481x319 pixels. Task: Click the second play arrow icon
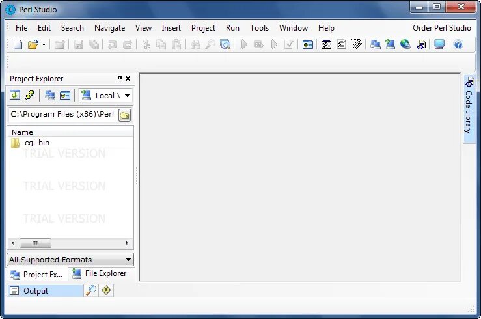[x=274, y=44]
